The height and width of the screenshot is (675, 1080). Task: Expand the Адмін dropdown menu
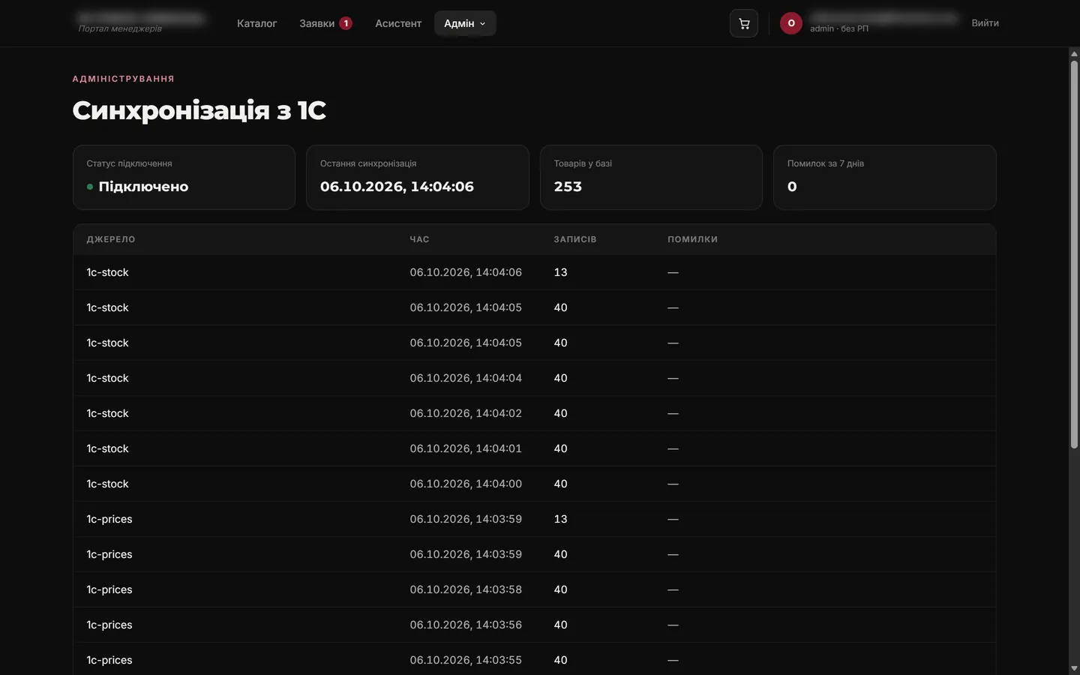(465, 23)
